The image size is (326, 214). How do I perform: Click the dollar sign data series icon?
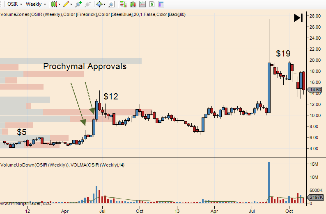tap(152, 4)
